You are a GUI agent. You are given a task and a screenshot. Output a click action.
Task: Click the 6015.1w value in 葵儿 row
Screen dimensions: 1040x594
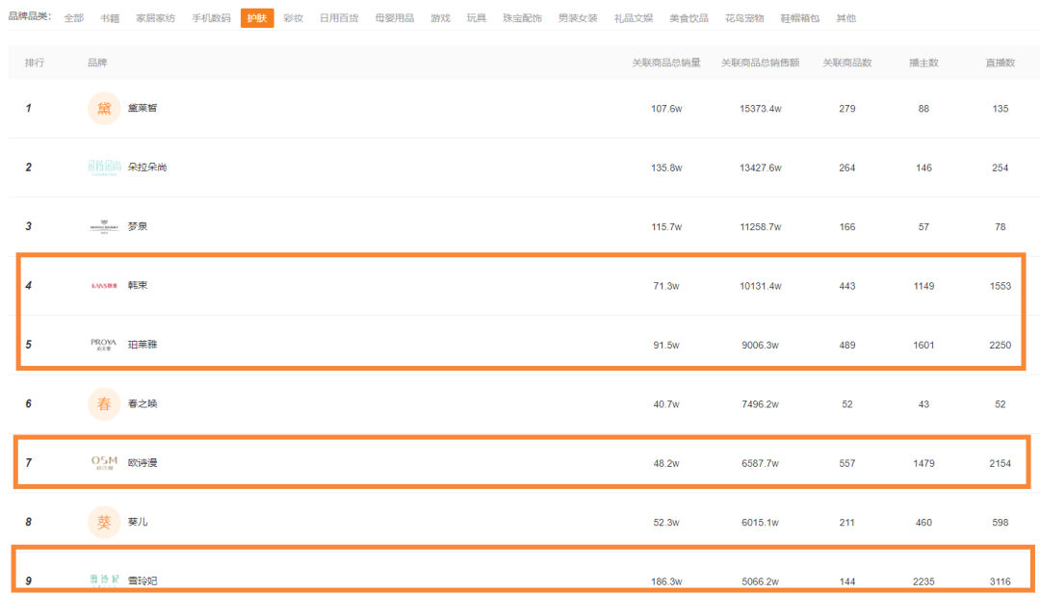coord(760,523)
